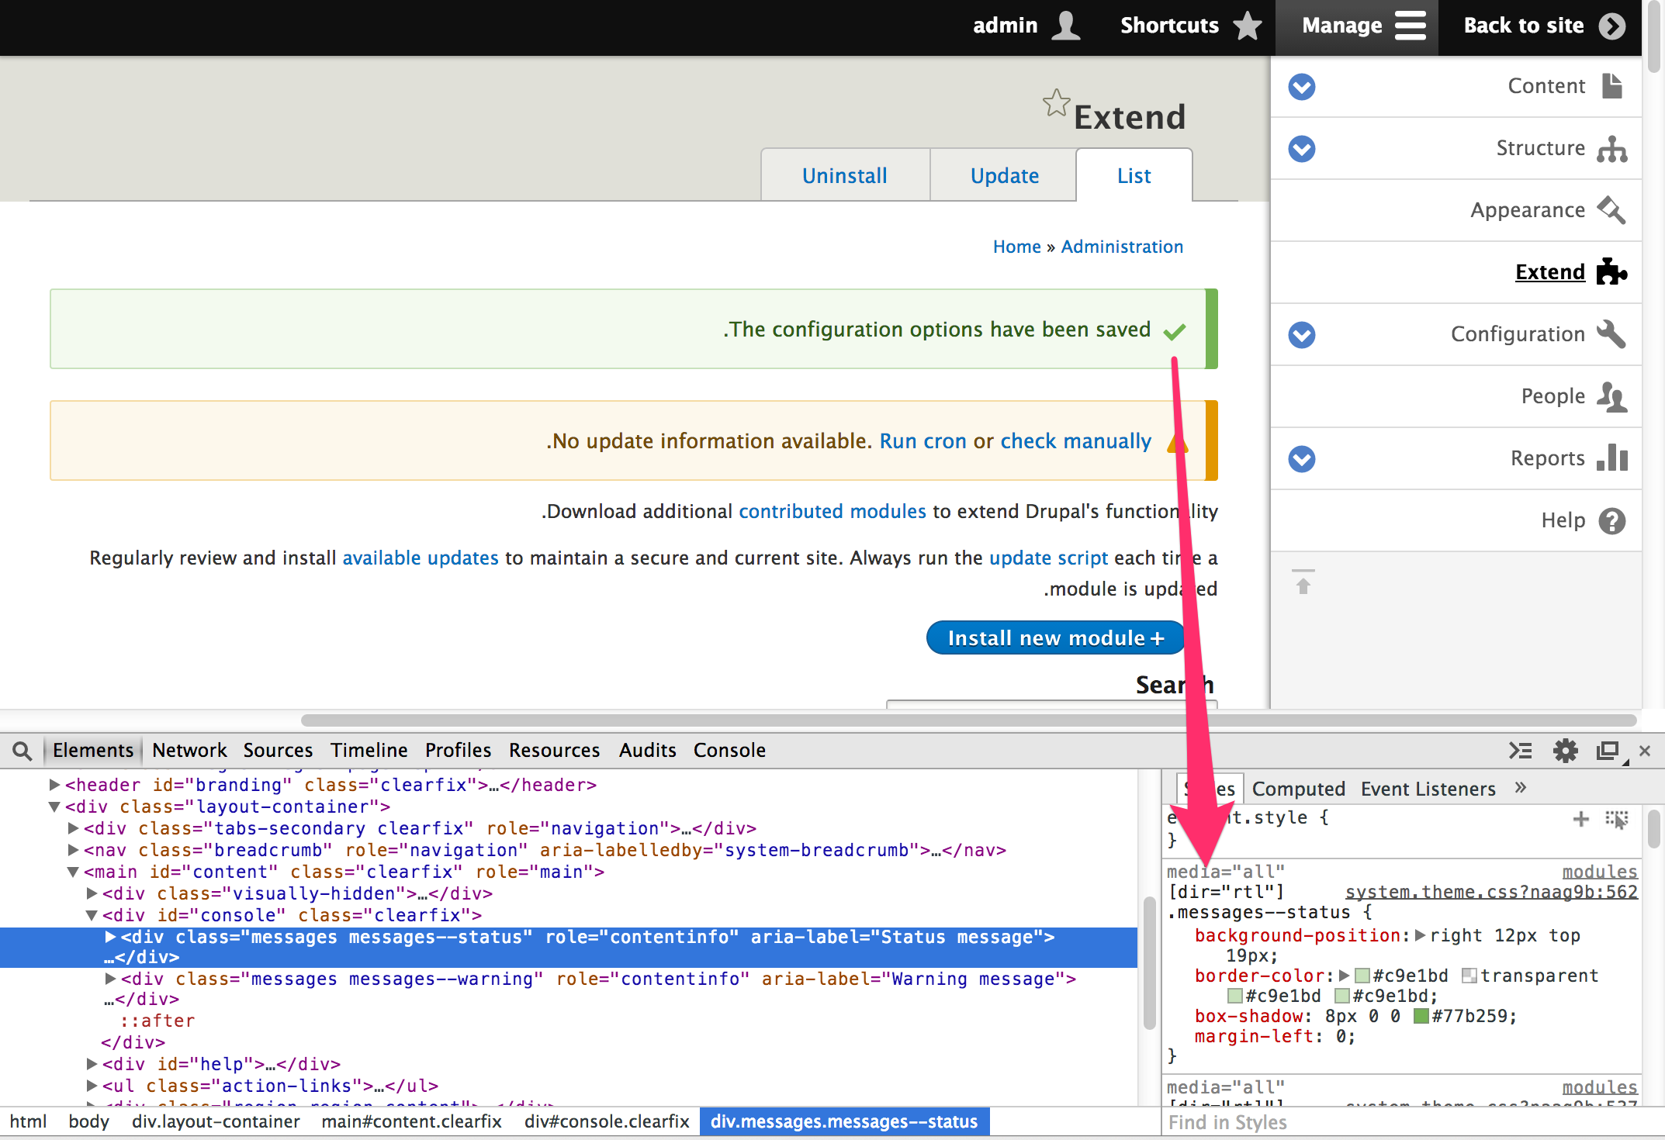Toggle element state icon in Styles
This screenshot has height=1140, width=1665.
(1617, 819)
